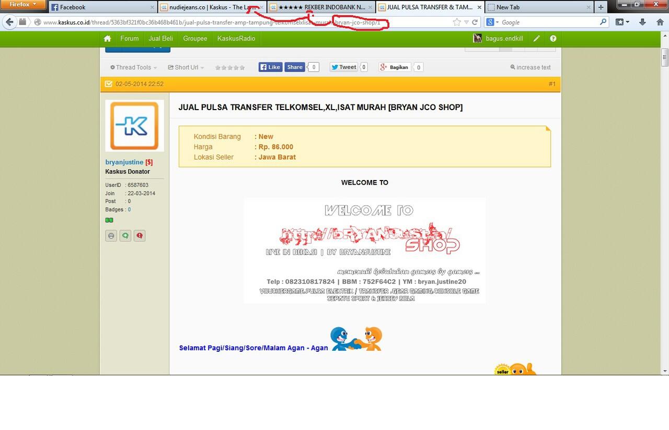This screenshot has width=669, height=430.
Task: Click increase text link
Action: (530, 67)
